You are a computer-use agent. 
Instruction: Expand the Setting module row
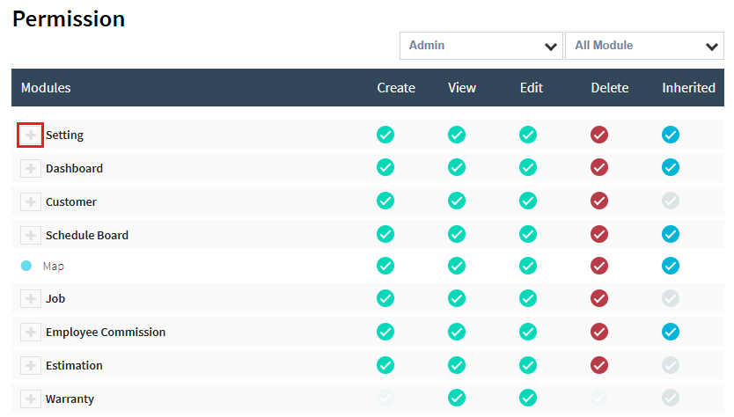point(31,135)
